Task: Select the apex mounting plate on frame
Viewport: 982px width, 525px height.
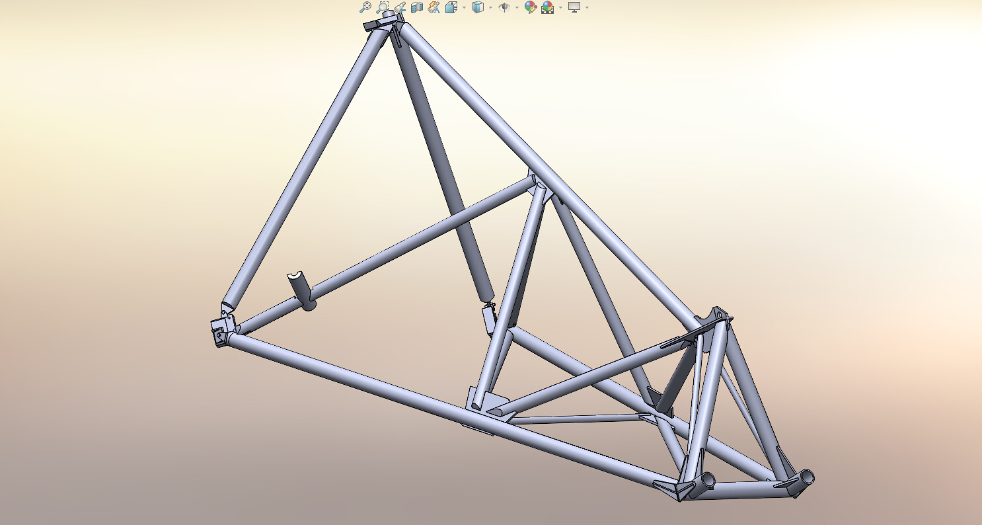Action: click(381, 24)
